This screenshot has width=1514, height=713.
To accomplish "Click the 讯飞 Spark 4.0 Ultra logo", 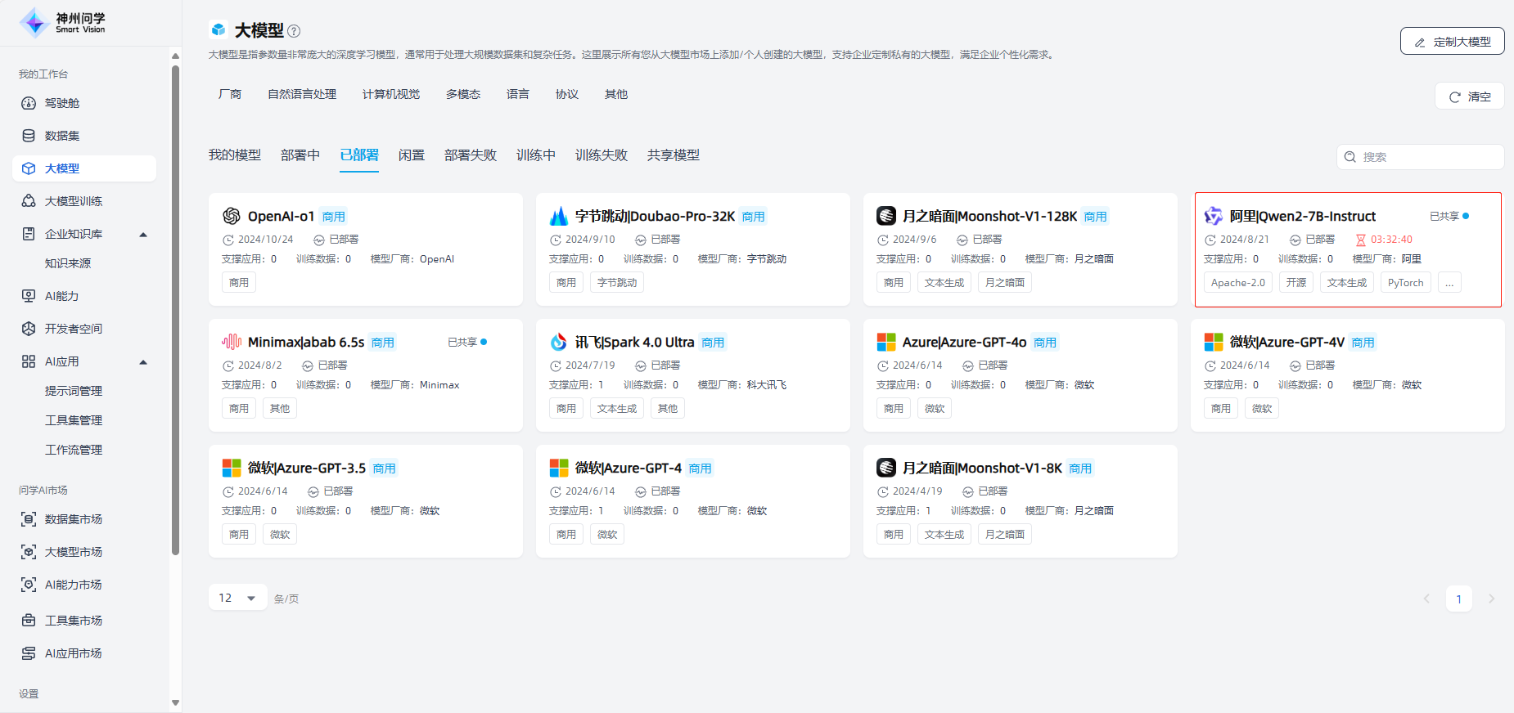I will tap(559, 342).
